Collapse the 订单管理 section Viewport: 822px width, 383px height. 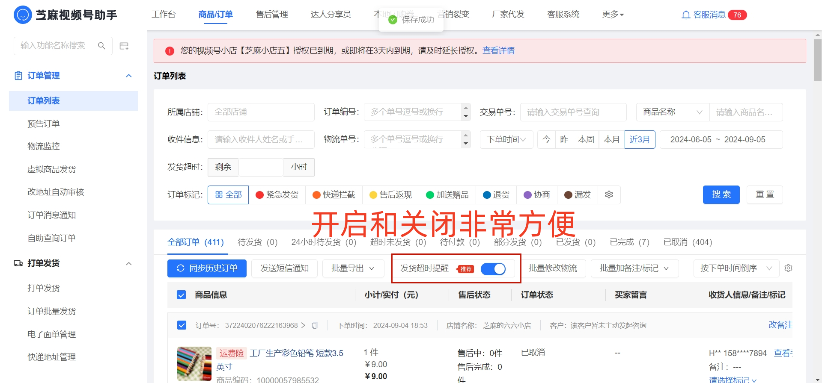click(129, 76)
